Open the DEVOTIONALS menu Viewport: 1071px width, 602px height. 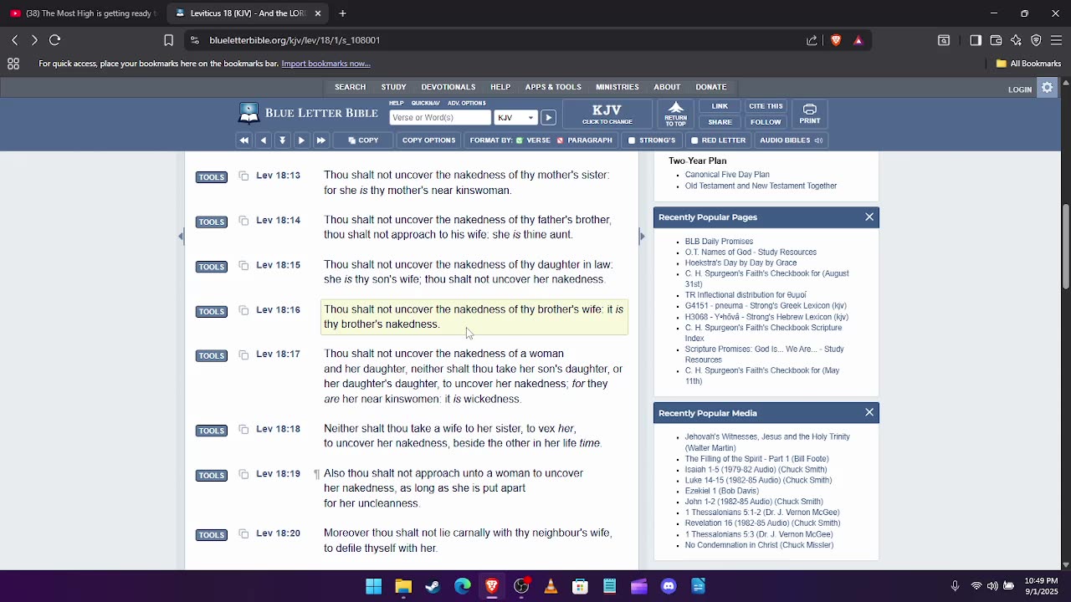coord(448,87)
